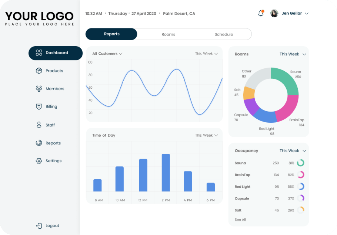The height and width of the screenshot is (235, 337).
Task: Click the Red Light occupancy ring indicator
Action: (x=301, y=187)
